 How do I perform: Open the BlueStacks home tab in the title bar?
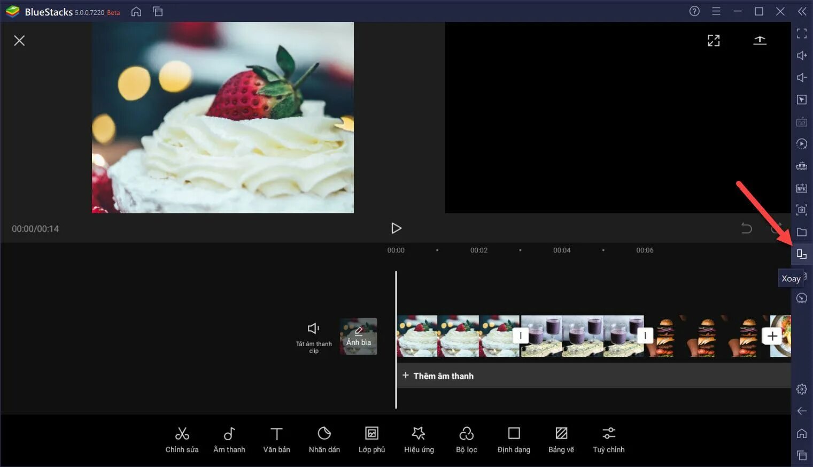tap(136, 11)
